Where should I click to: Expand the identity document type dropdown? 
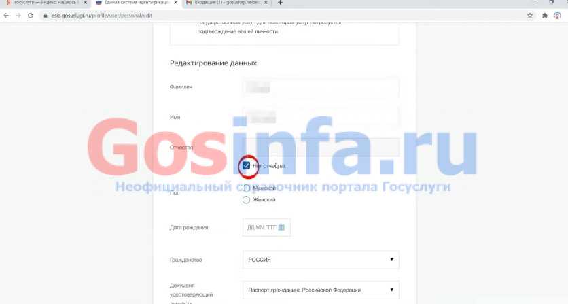320,291
